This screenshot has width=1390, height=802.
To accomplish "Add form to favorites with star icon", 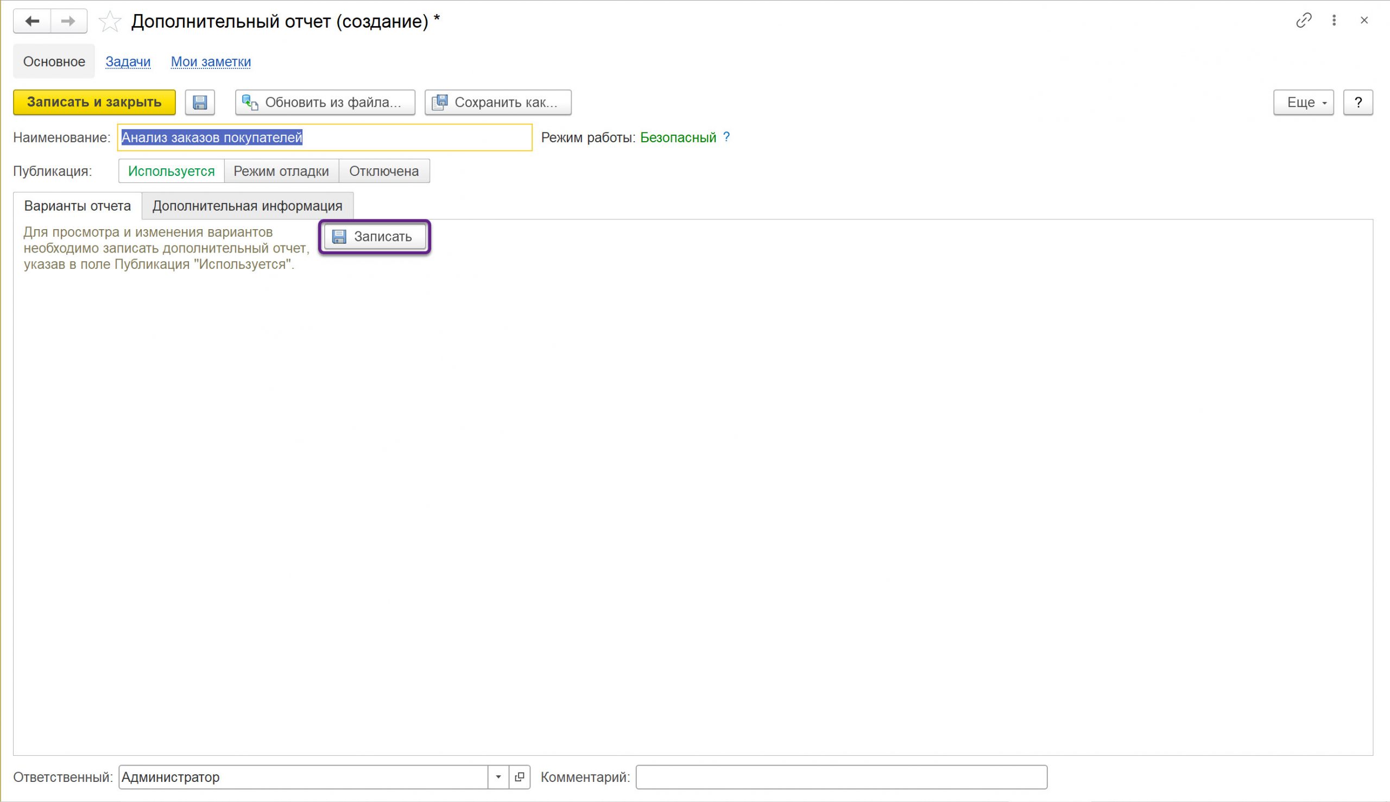I will coord(110,22).
